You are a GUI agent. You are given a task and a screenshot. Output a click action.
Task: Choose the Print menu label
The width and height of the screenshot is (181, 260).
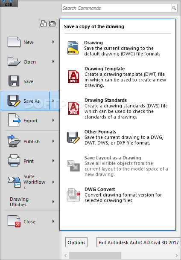coord(29,161)
